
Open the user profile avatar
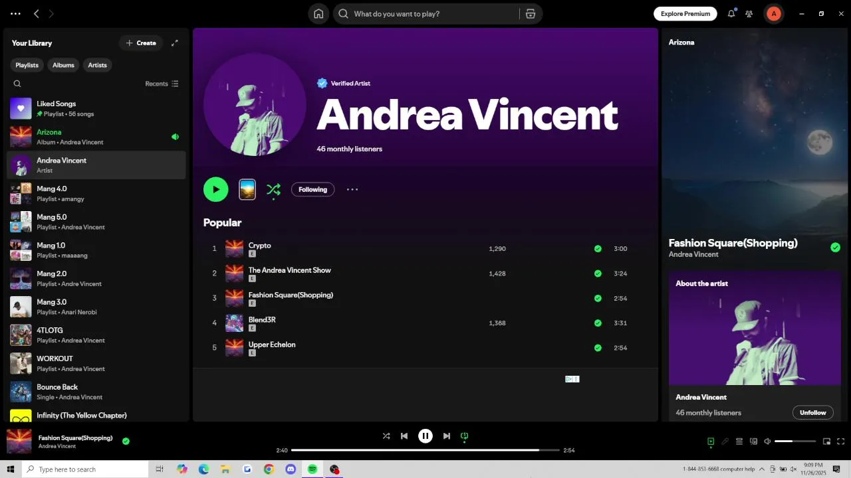coord(773,13)
